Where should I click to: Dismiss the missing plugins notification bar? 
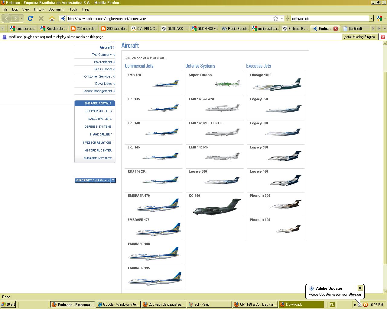(x=382, y=37)
